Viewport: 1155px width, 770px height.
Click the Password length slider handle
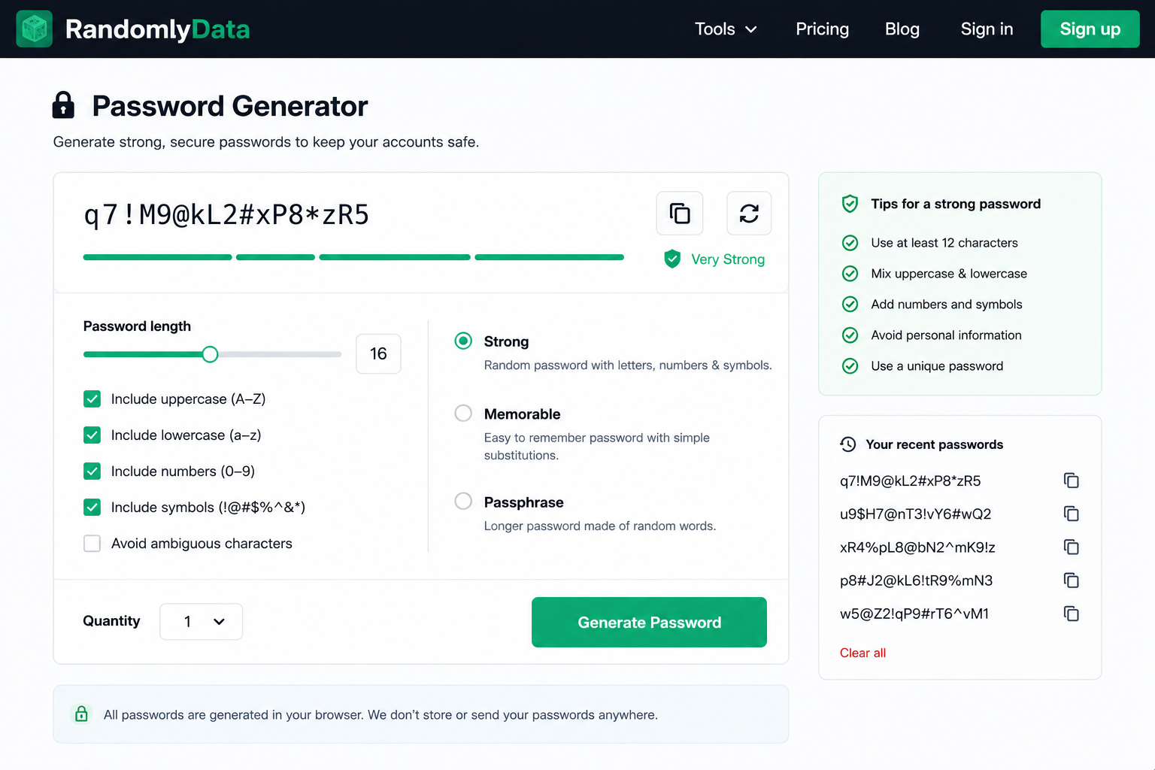pos(210,354)
